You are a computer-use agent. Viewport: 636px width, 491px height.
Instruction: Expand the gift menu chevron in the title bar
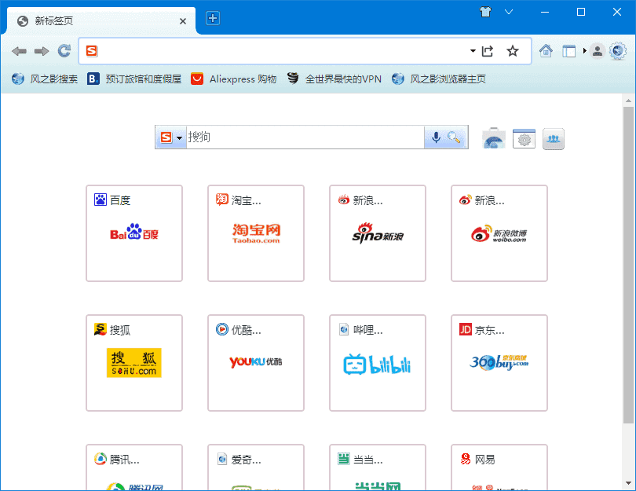[507, 12]
